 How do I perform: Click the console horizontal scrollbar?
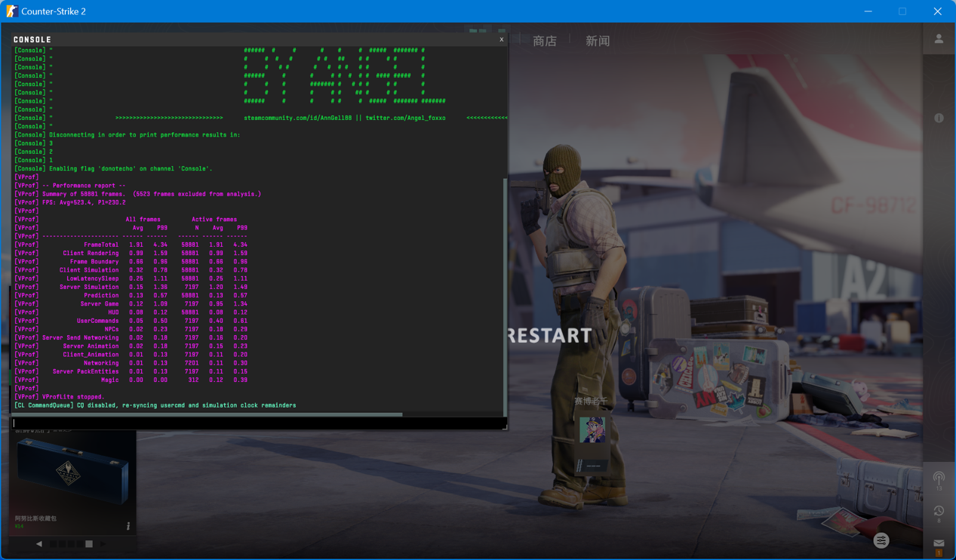[x=207, y=414]
